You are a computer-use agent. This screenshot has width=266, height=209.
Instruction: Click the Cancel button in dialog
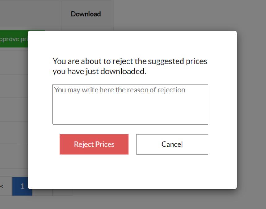pyautogui.click(x=172, y=144)
